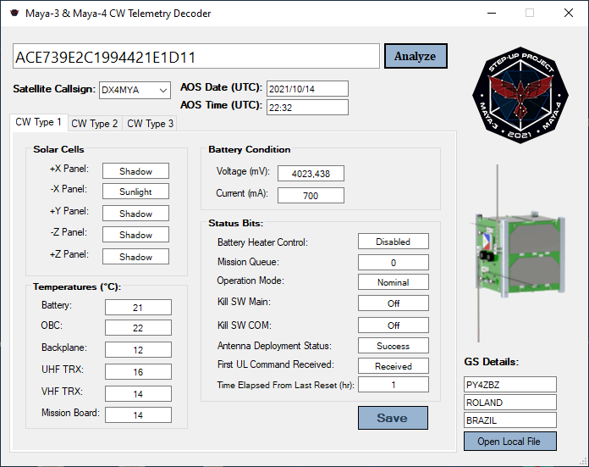Click the AOS Date field
The image size is (589, 467).
[306, 89]
